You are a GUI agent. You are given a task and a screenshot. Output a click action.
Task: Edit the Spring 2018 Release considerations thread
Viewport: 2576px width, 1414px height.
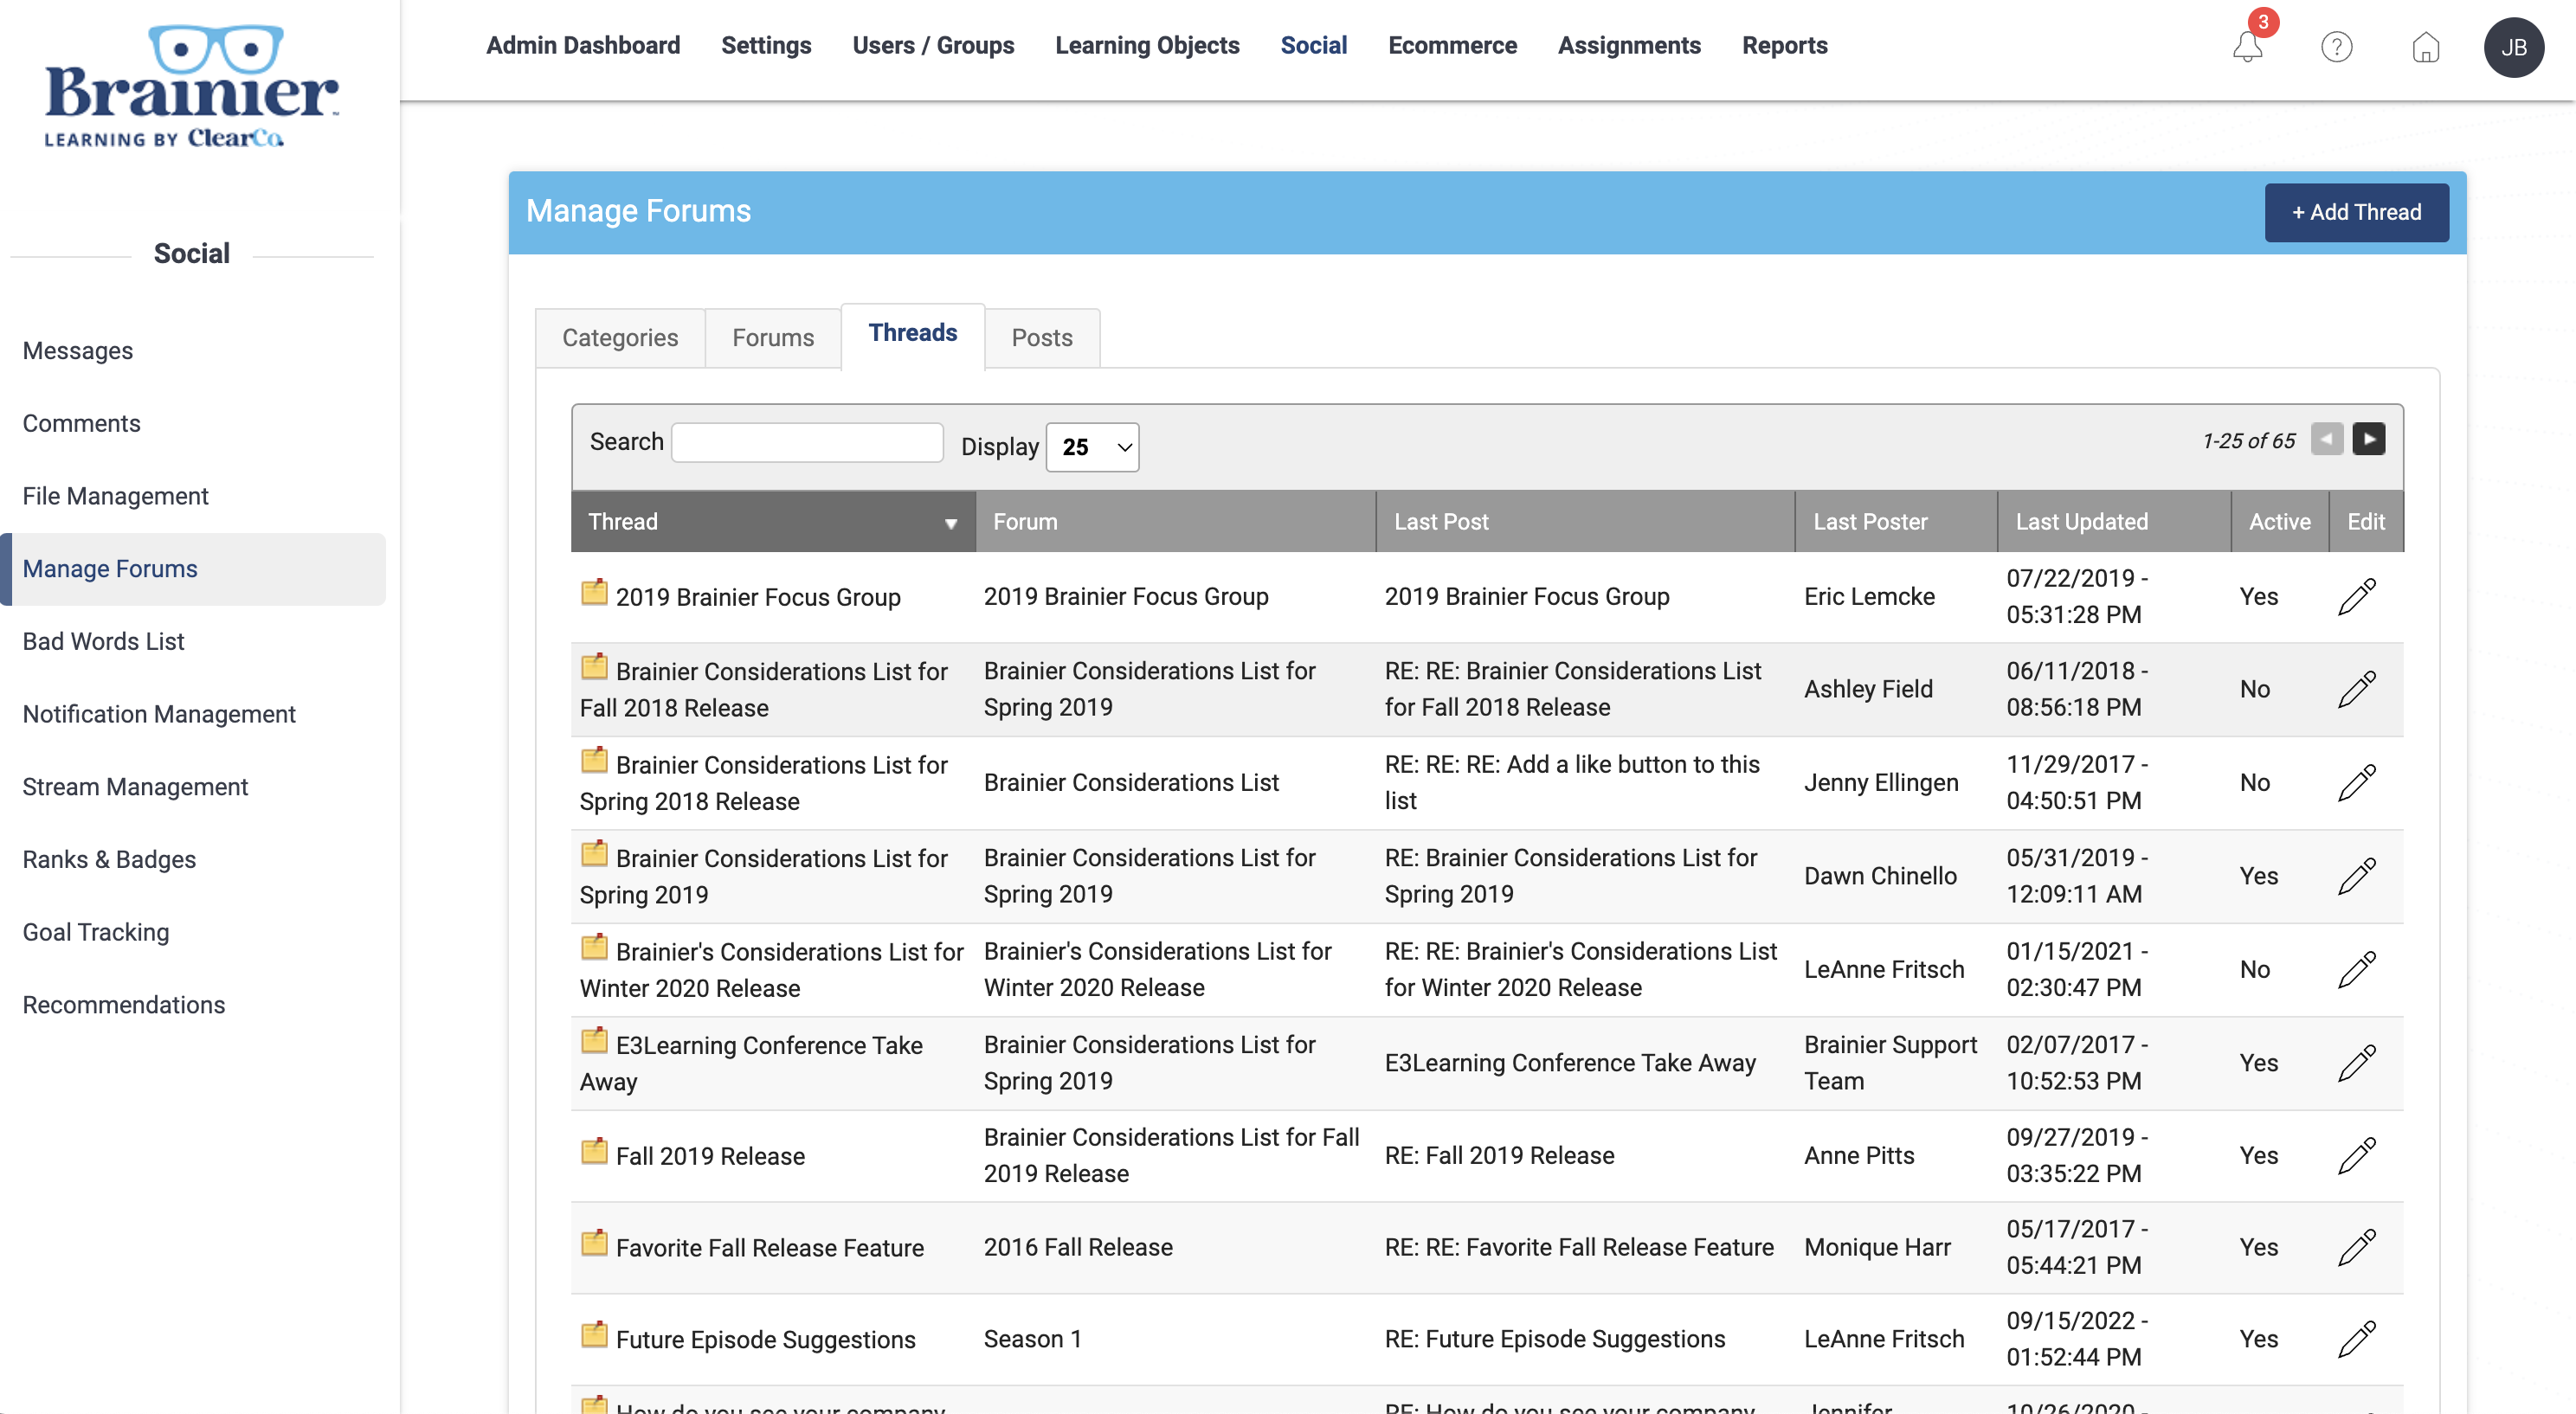tap(2356, 783)
